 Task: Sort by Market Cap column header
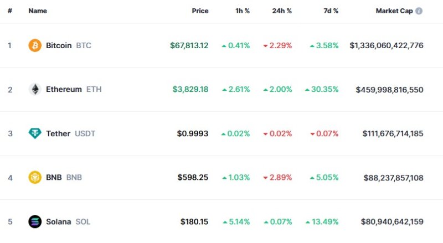(x=394, y=11)
